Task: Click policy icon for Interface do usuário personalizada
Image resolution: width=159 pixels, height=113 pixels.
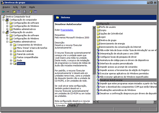Action: 98,64
